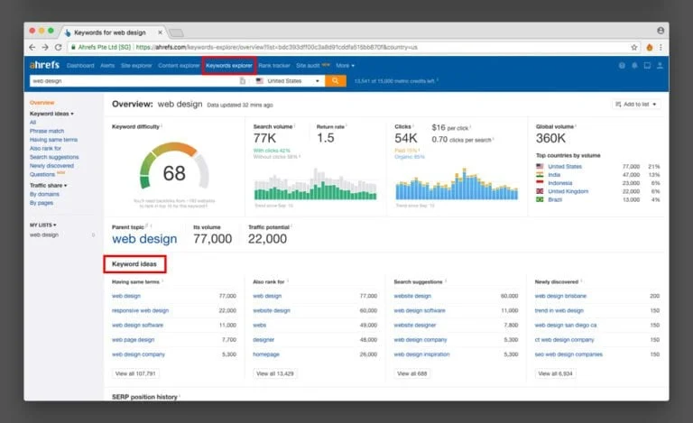Click the user account icon in header
The width and height of the screenshot is (693, 423).
661,66
